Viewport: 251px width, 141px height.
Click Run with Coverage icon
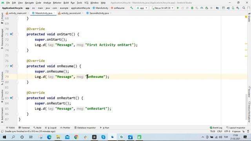click(197, 8)
